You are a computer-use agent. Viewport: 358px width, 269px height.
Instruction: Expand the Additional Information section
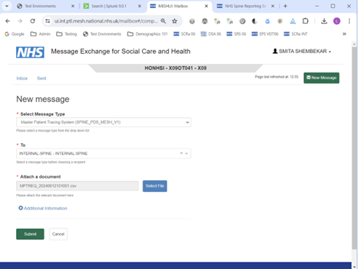pos(43,208)
